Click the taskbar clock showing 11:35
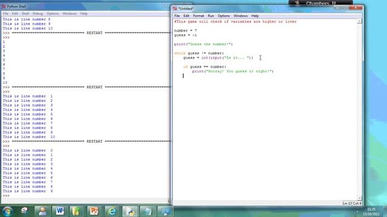Viewport: 387px width, 217px height. pos(371,212)
